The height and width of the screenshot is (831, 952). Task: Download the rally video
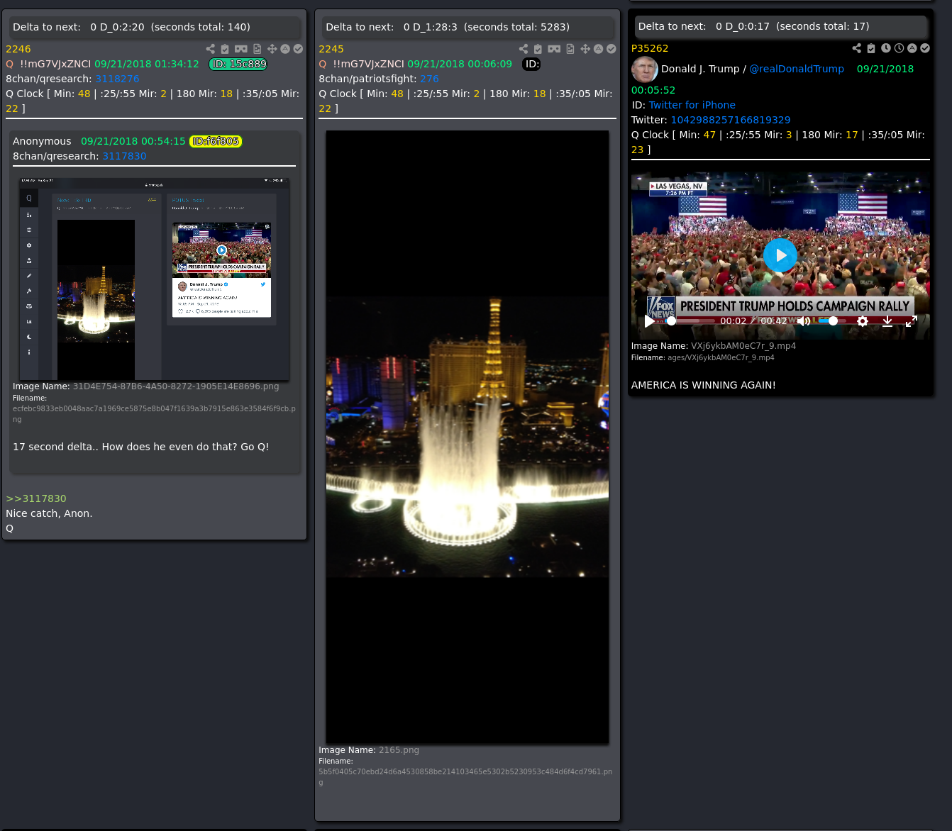coord(887,321)
